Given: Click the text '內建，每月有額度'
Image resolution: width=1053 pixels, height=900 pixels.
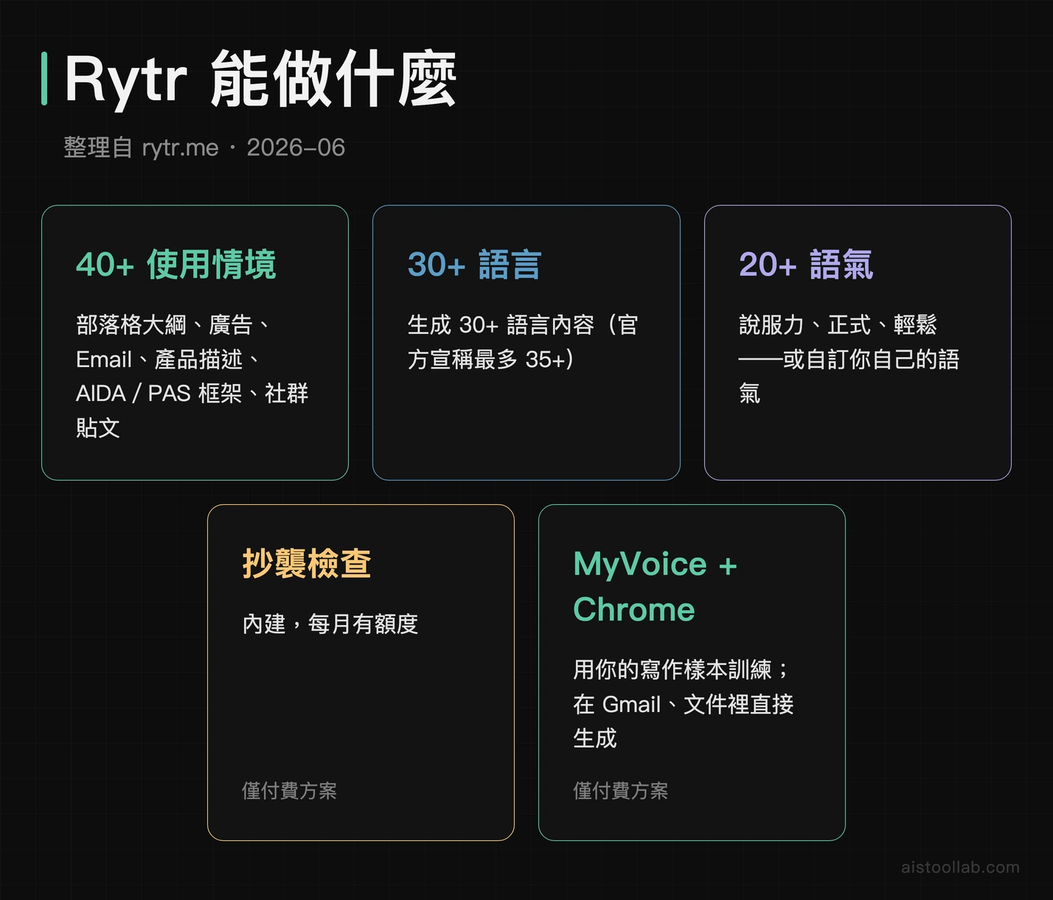Looking at the screenshot, I should click(x=330, y=624).
